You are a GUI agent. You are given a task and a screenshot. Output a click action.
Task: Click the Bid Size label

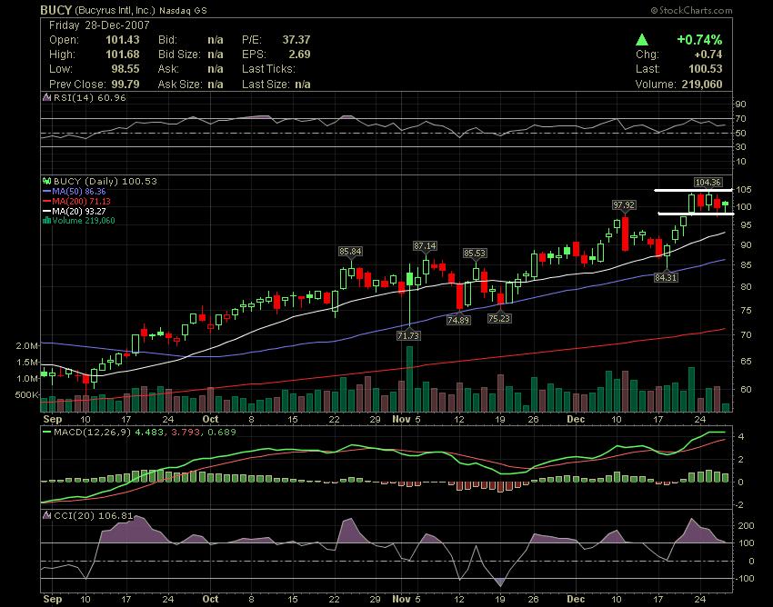click(179, 55)
